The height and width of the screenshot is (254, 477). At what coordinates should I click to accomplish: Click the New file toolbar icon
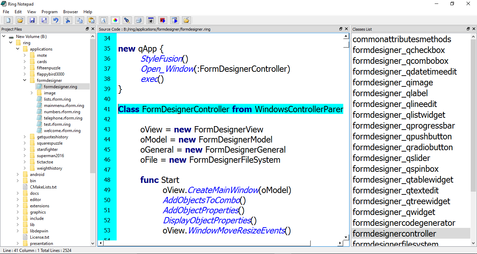point(8,20)
